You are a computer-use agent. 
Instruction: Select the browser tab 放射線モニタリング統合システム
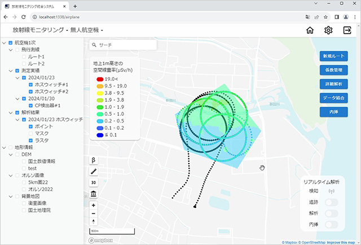(x=35, y=6)
